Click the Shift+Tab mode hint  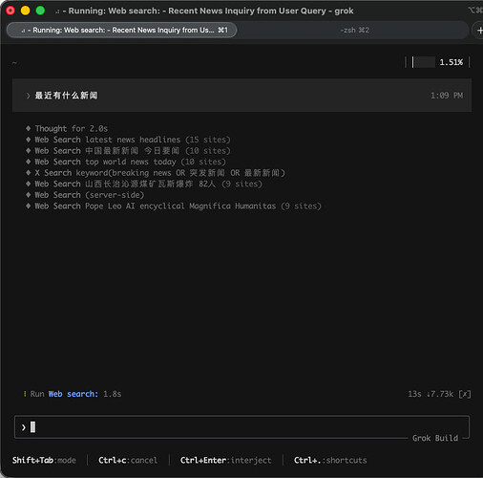click(x=44, y=460)
